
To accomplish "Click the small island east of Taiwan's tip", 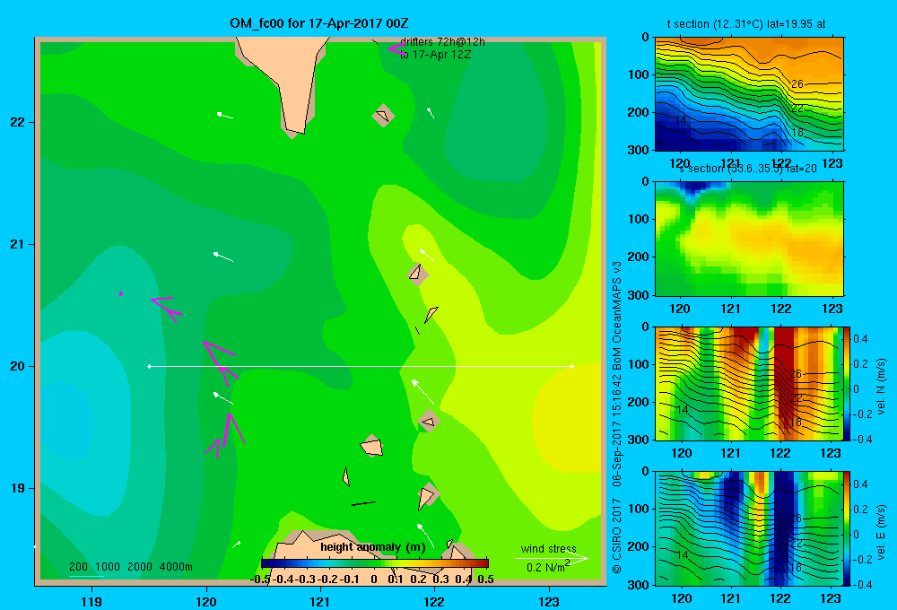I will click(383, 116).
